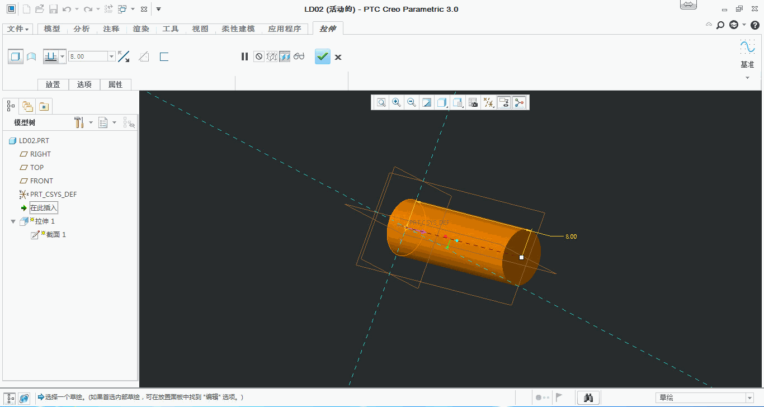Image resolution: width=764 pixels, height=407 pixels.
Task: Accept the extrude with green checkmark
Action: pyautogui.click(x=323, y=56)
